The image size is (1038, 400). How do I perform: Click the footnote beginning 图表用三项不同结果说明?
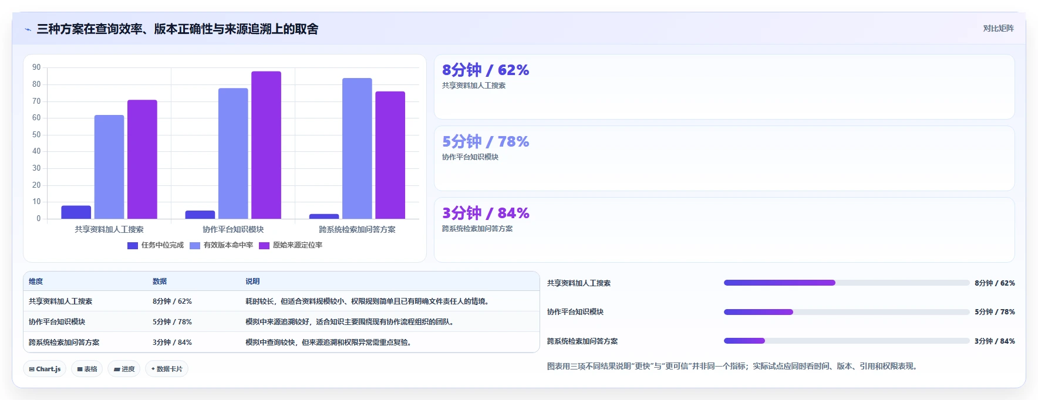pos(734,366)
